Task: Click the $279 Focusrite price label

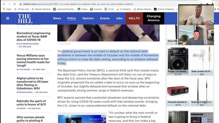Action: 178,105
